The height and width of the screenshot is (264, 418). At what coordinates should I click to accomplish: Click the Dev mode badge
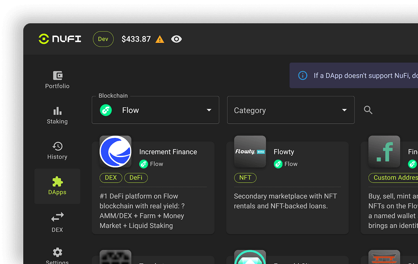(x=103, y=39)
